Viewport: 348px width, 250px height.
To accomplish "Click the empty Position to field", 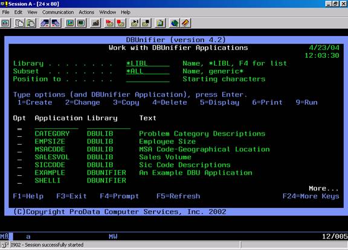I will point(148,79).
